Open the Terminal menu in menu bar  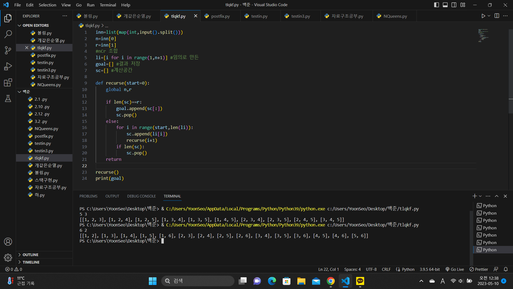[x=108, y=5]
